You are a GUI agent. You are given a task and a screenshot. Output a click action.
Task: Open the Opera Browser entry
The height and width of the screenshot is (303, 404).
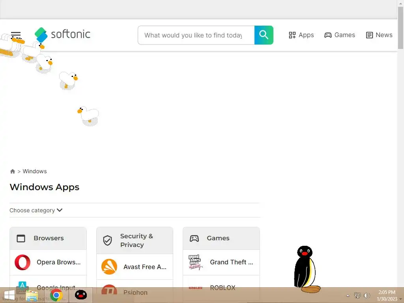[x=48, y=262]
